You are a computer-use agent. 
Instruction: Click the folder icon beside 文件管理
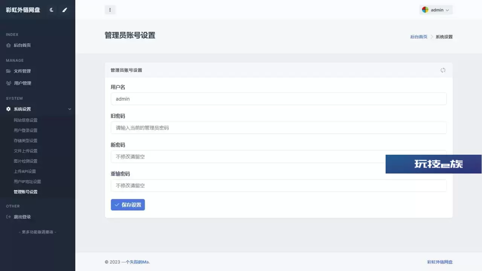(x=8, y=71)
